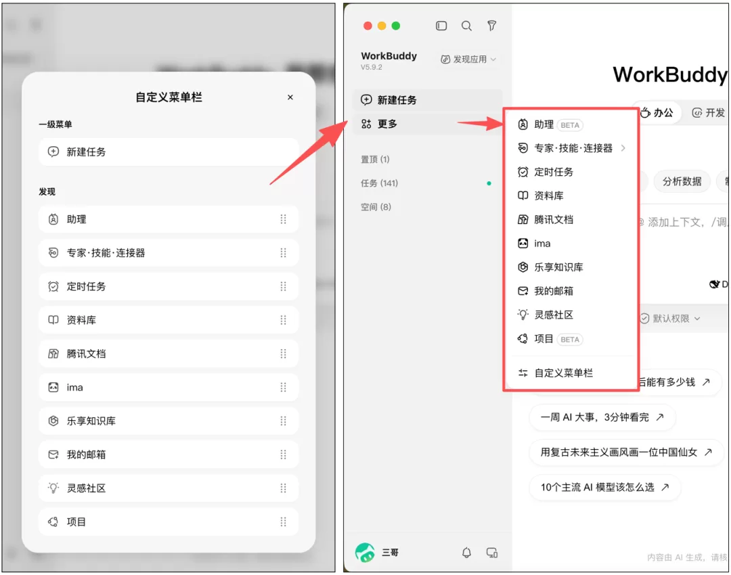Click the drag handle for 灵感社区 row

tap(283, 488)
